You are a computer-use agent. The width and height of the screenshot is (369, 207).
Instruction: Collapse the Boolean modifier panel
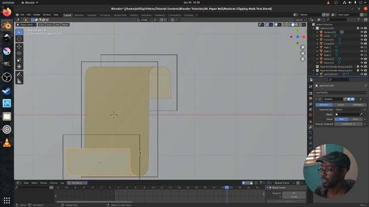pos(316,99)
